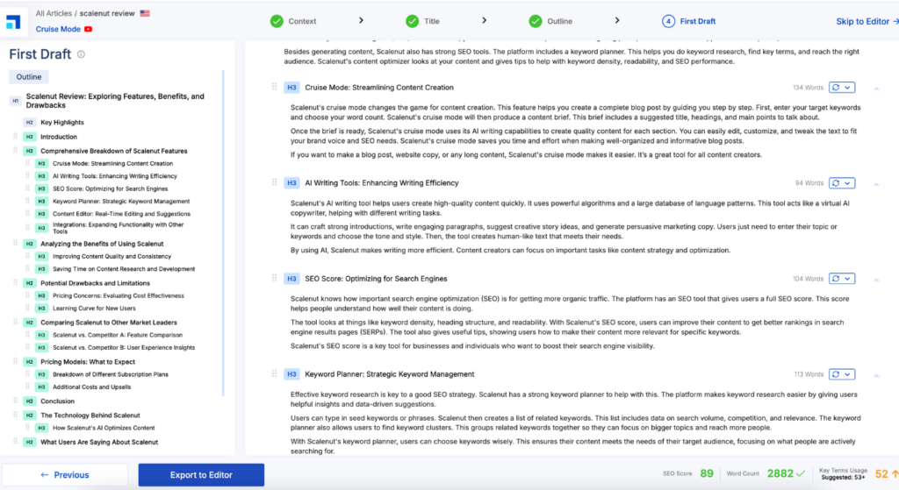Click chevron after the Context step
Image resolution: width=899 pixels, height=490 pixels.
tap(361, 21)
